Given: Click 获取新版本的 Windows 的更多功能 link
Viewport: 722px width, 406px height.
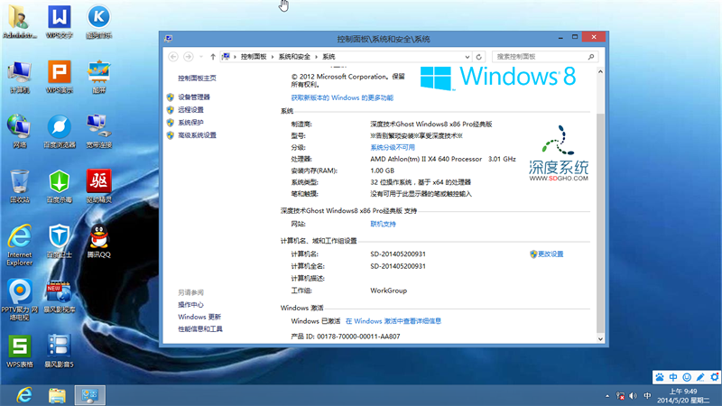Looking at the screenshot, I should 342,97.
